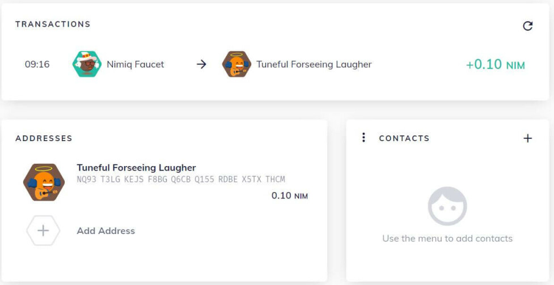Click the 0.10 NIM address balance
Image resolution: width=554 pixels, height=285 pixels.
pos(289,195)
